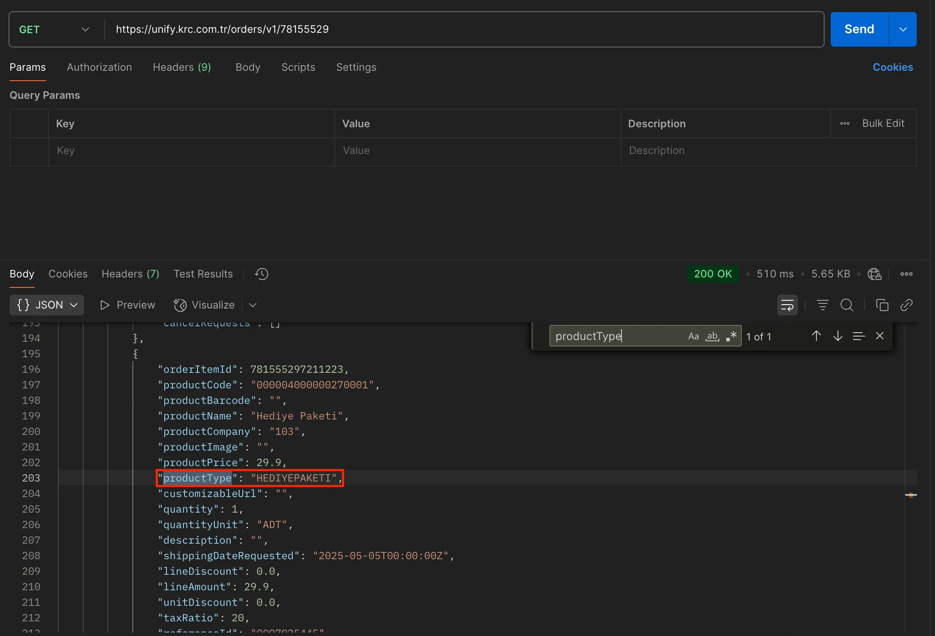Switch to request Headers (9) tab
Screen dimensions: 935x636
pyautogui.click(x=182, y=67)
